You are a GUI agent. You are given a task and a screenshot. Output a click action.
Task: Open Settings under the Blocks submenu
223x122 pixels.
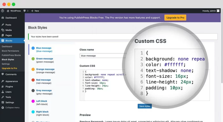tap(6, 64)
